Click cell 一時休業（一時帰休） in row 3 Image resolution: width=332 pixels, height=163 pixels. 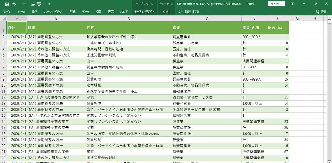coord(129,43)
